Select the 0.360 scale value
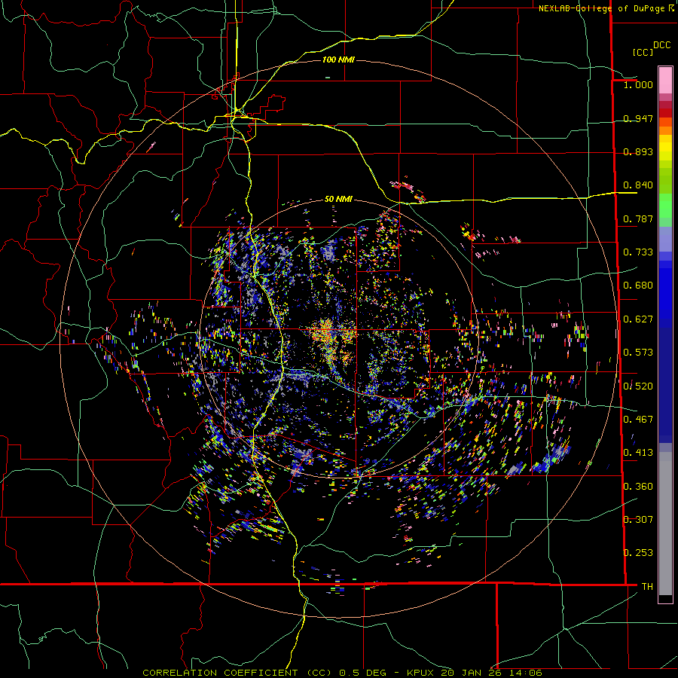 point(638,487)
